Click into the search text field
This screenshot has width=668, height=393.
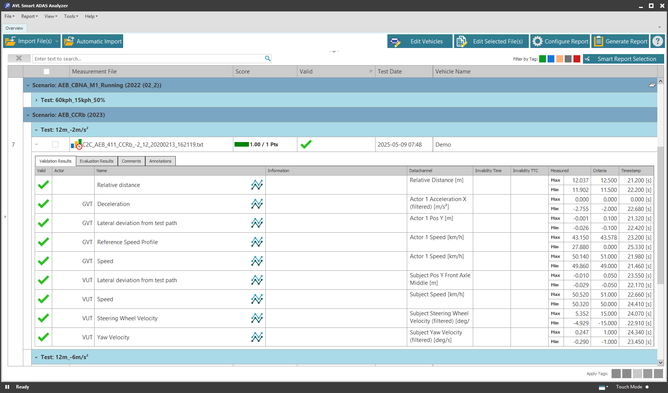pyautogui.click(x=149, y=59)
